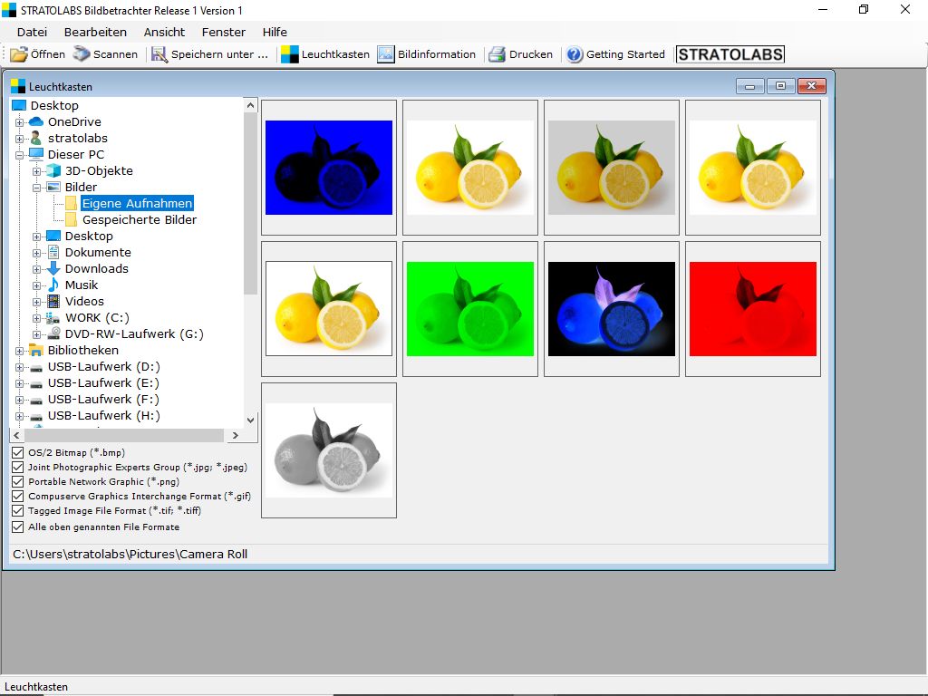The width and height of the screenshot is (928, 696).
Task: Select the grayscale lemon thumbnail
Action: point(329,450)
